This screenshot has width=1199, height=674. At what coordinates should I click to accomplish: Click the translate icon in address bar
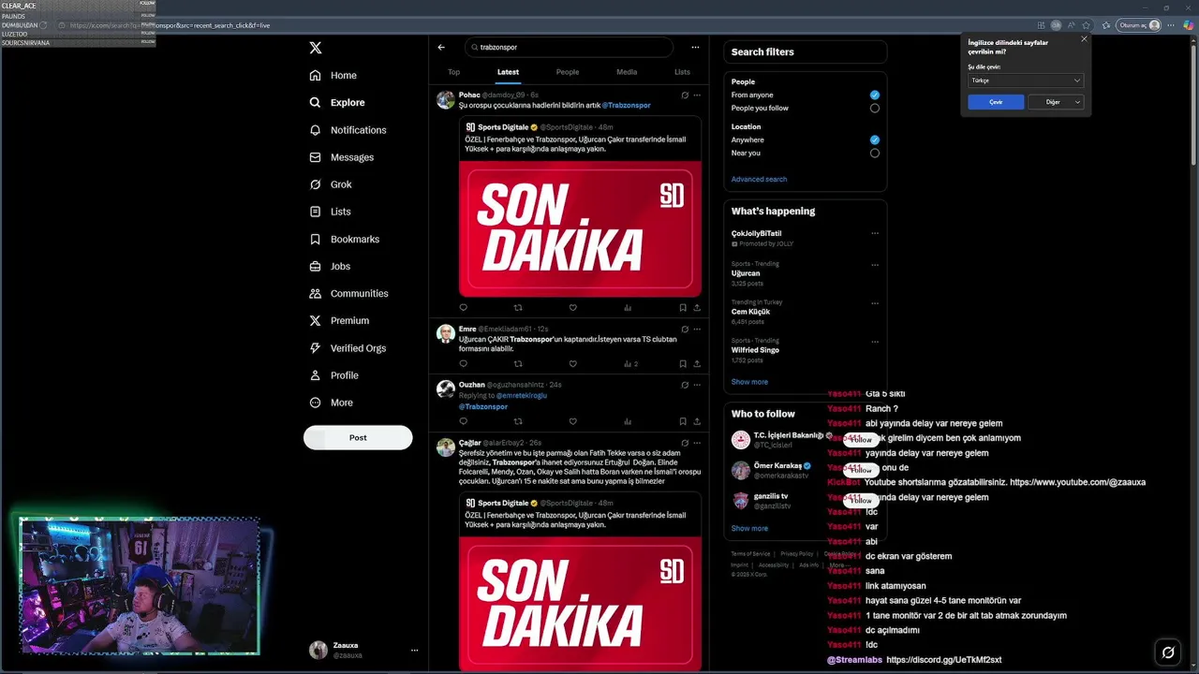[1057, 25]
